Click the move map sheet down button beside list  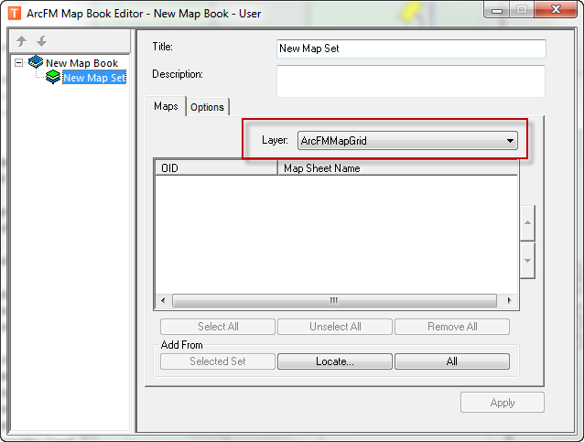point(527,261)
